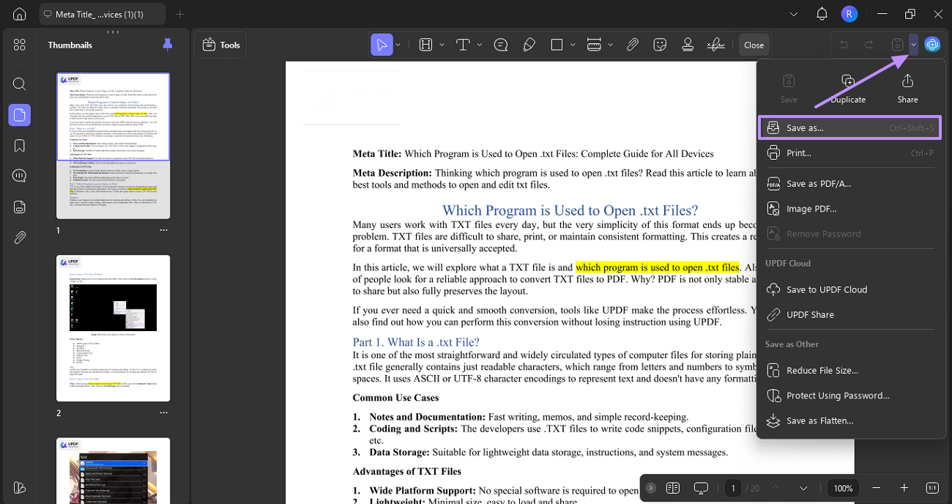Open the bookmarks panel icon
The width and height of the screenshot is (952, 504).
(20, 145)
